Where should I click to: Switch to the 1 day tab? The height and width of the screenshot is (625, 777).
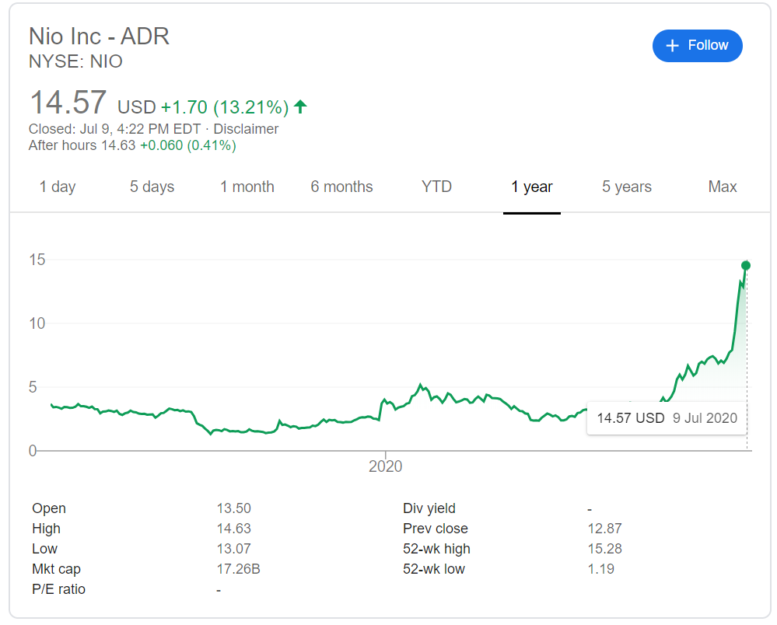tap(58, 187)
